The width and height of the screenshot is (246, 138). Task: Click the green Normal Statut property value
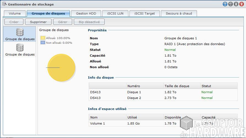(x=170, y=50)
